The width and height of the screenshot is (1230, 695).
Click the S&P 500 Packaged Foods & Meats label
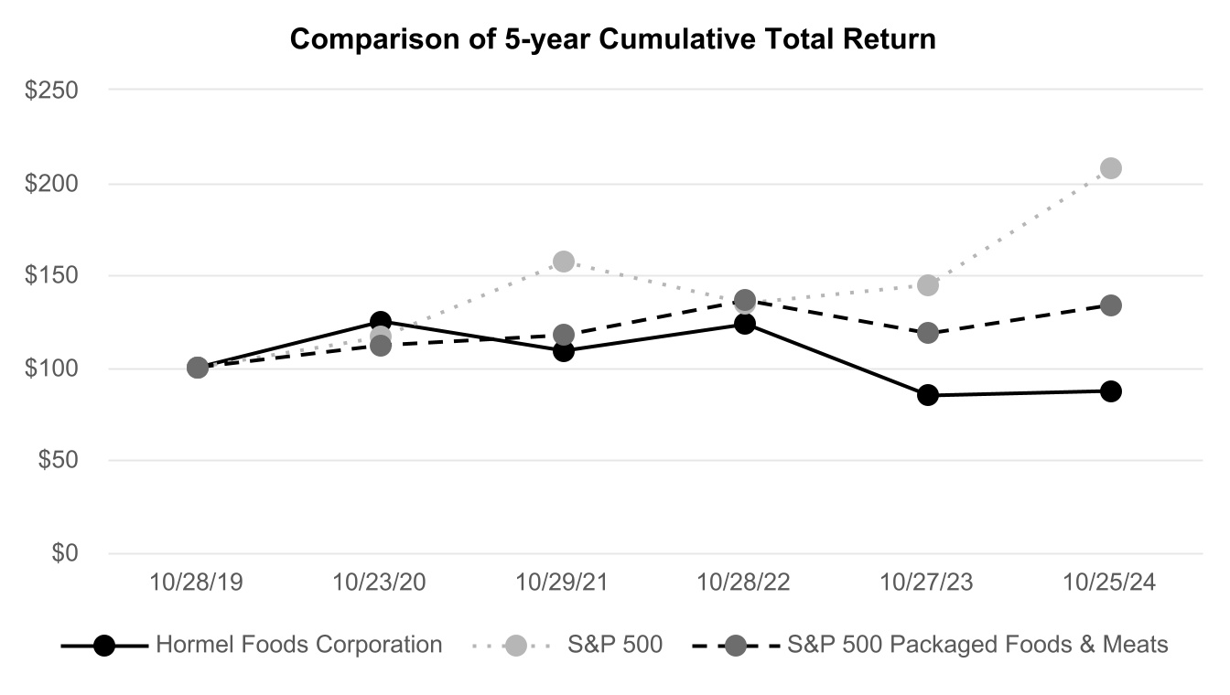[977, 645]
